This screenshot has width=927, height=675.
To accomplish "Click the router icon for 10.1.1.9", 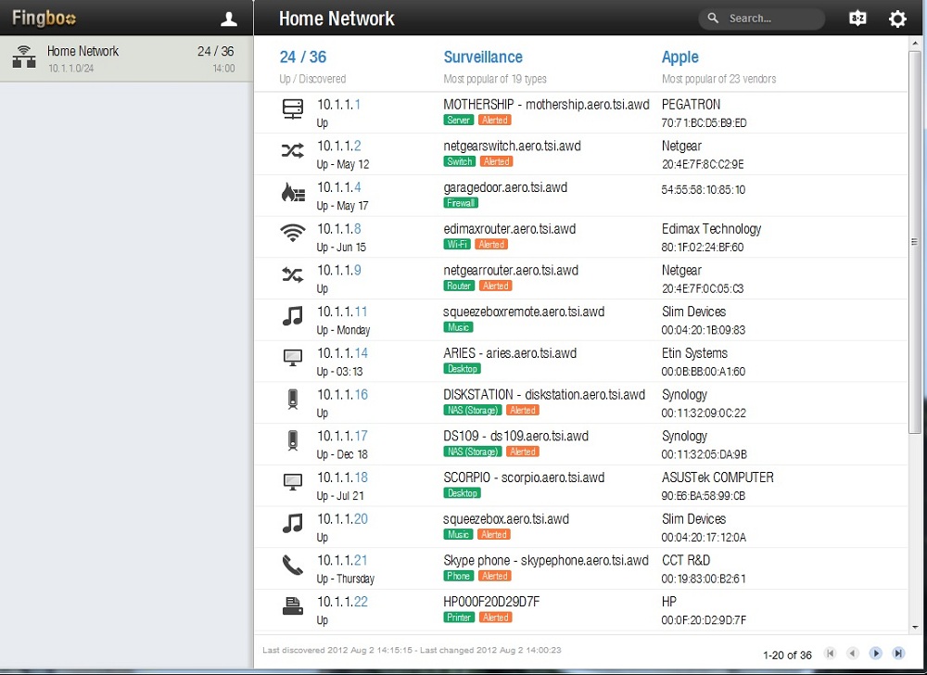I will click(293, 274).
